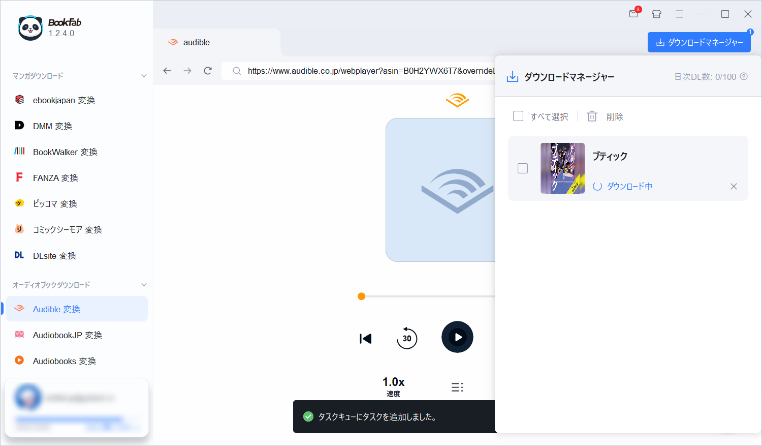
Task: Click the ブティック cover thumbnail
Action: coord(562,168)
